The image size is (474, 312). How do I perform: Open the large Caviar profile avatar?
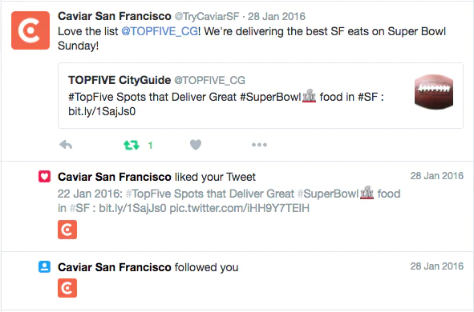click(x=30, y=30)
